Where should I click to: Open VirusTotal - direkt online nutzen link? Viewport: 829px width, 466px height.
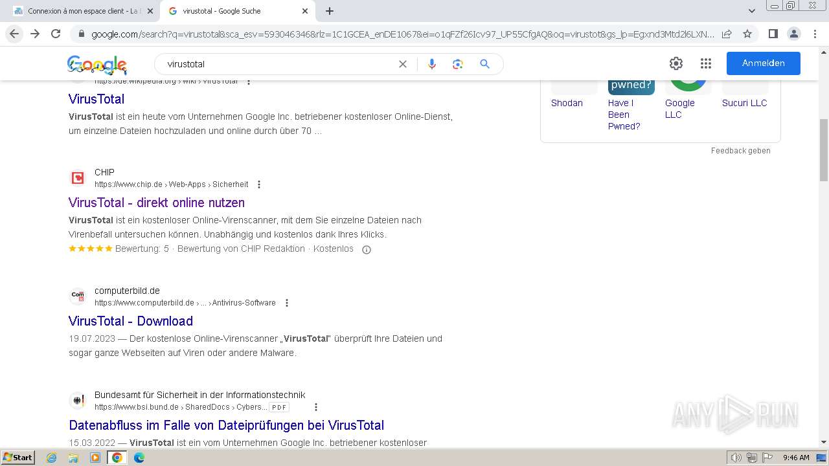tap(157, 203)
